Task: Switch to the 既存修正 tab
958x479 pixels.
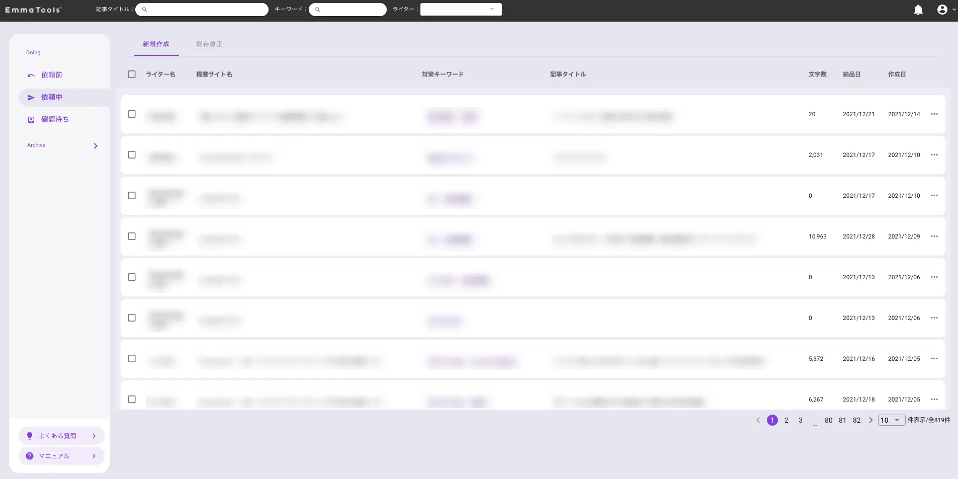Action: tap(209, 44)
